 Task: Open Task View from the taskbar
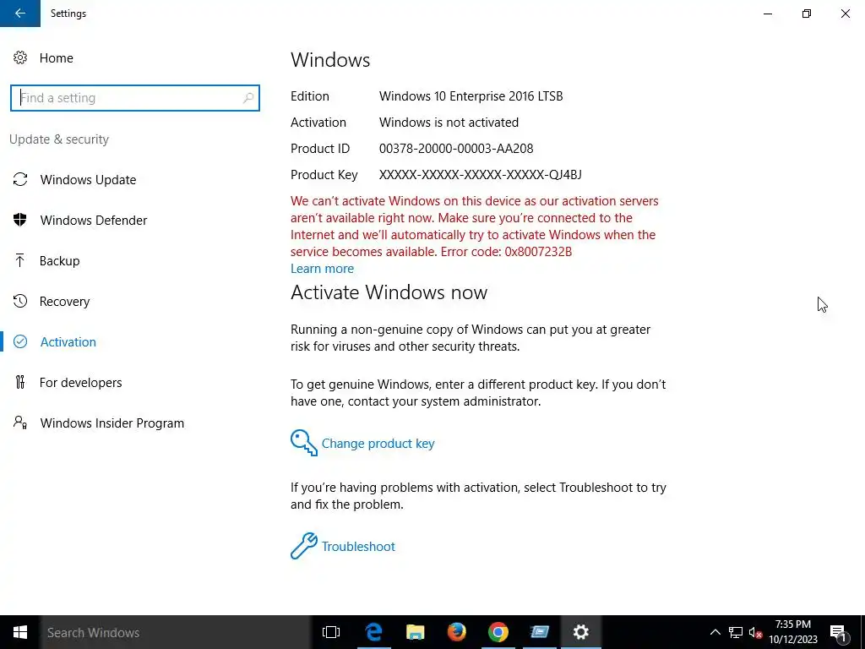click(331, 632)
